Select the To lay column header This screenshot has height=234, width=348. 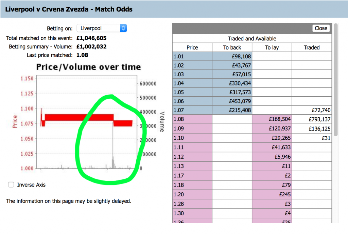(x=272, y=47)
